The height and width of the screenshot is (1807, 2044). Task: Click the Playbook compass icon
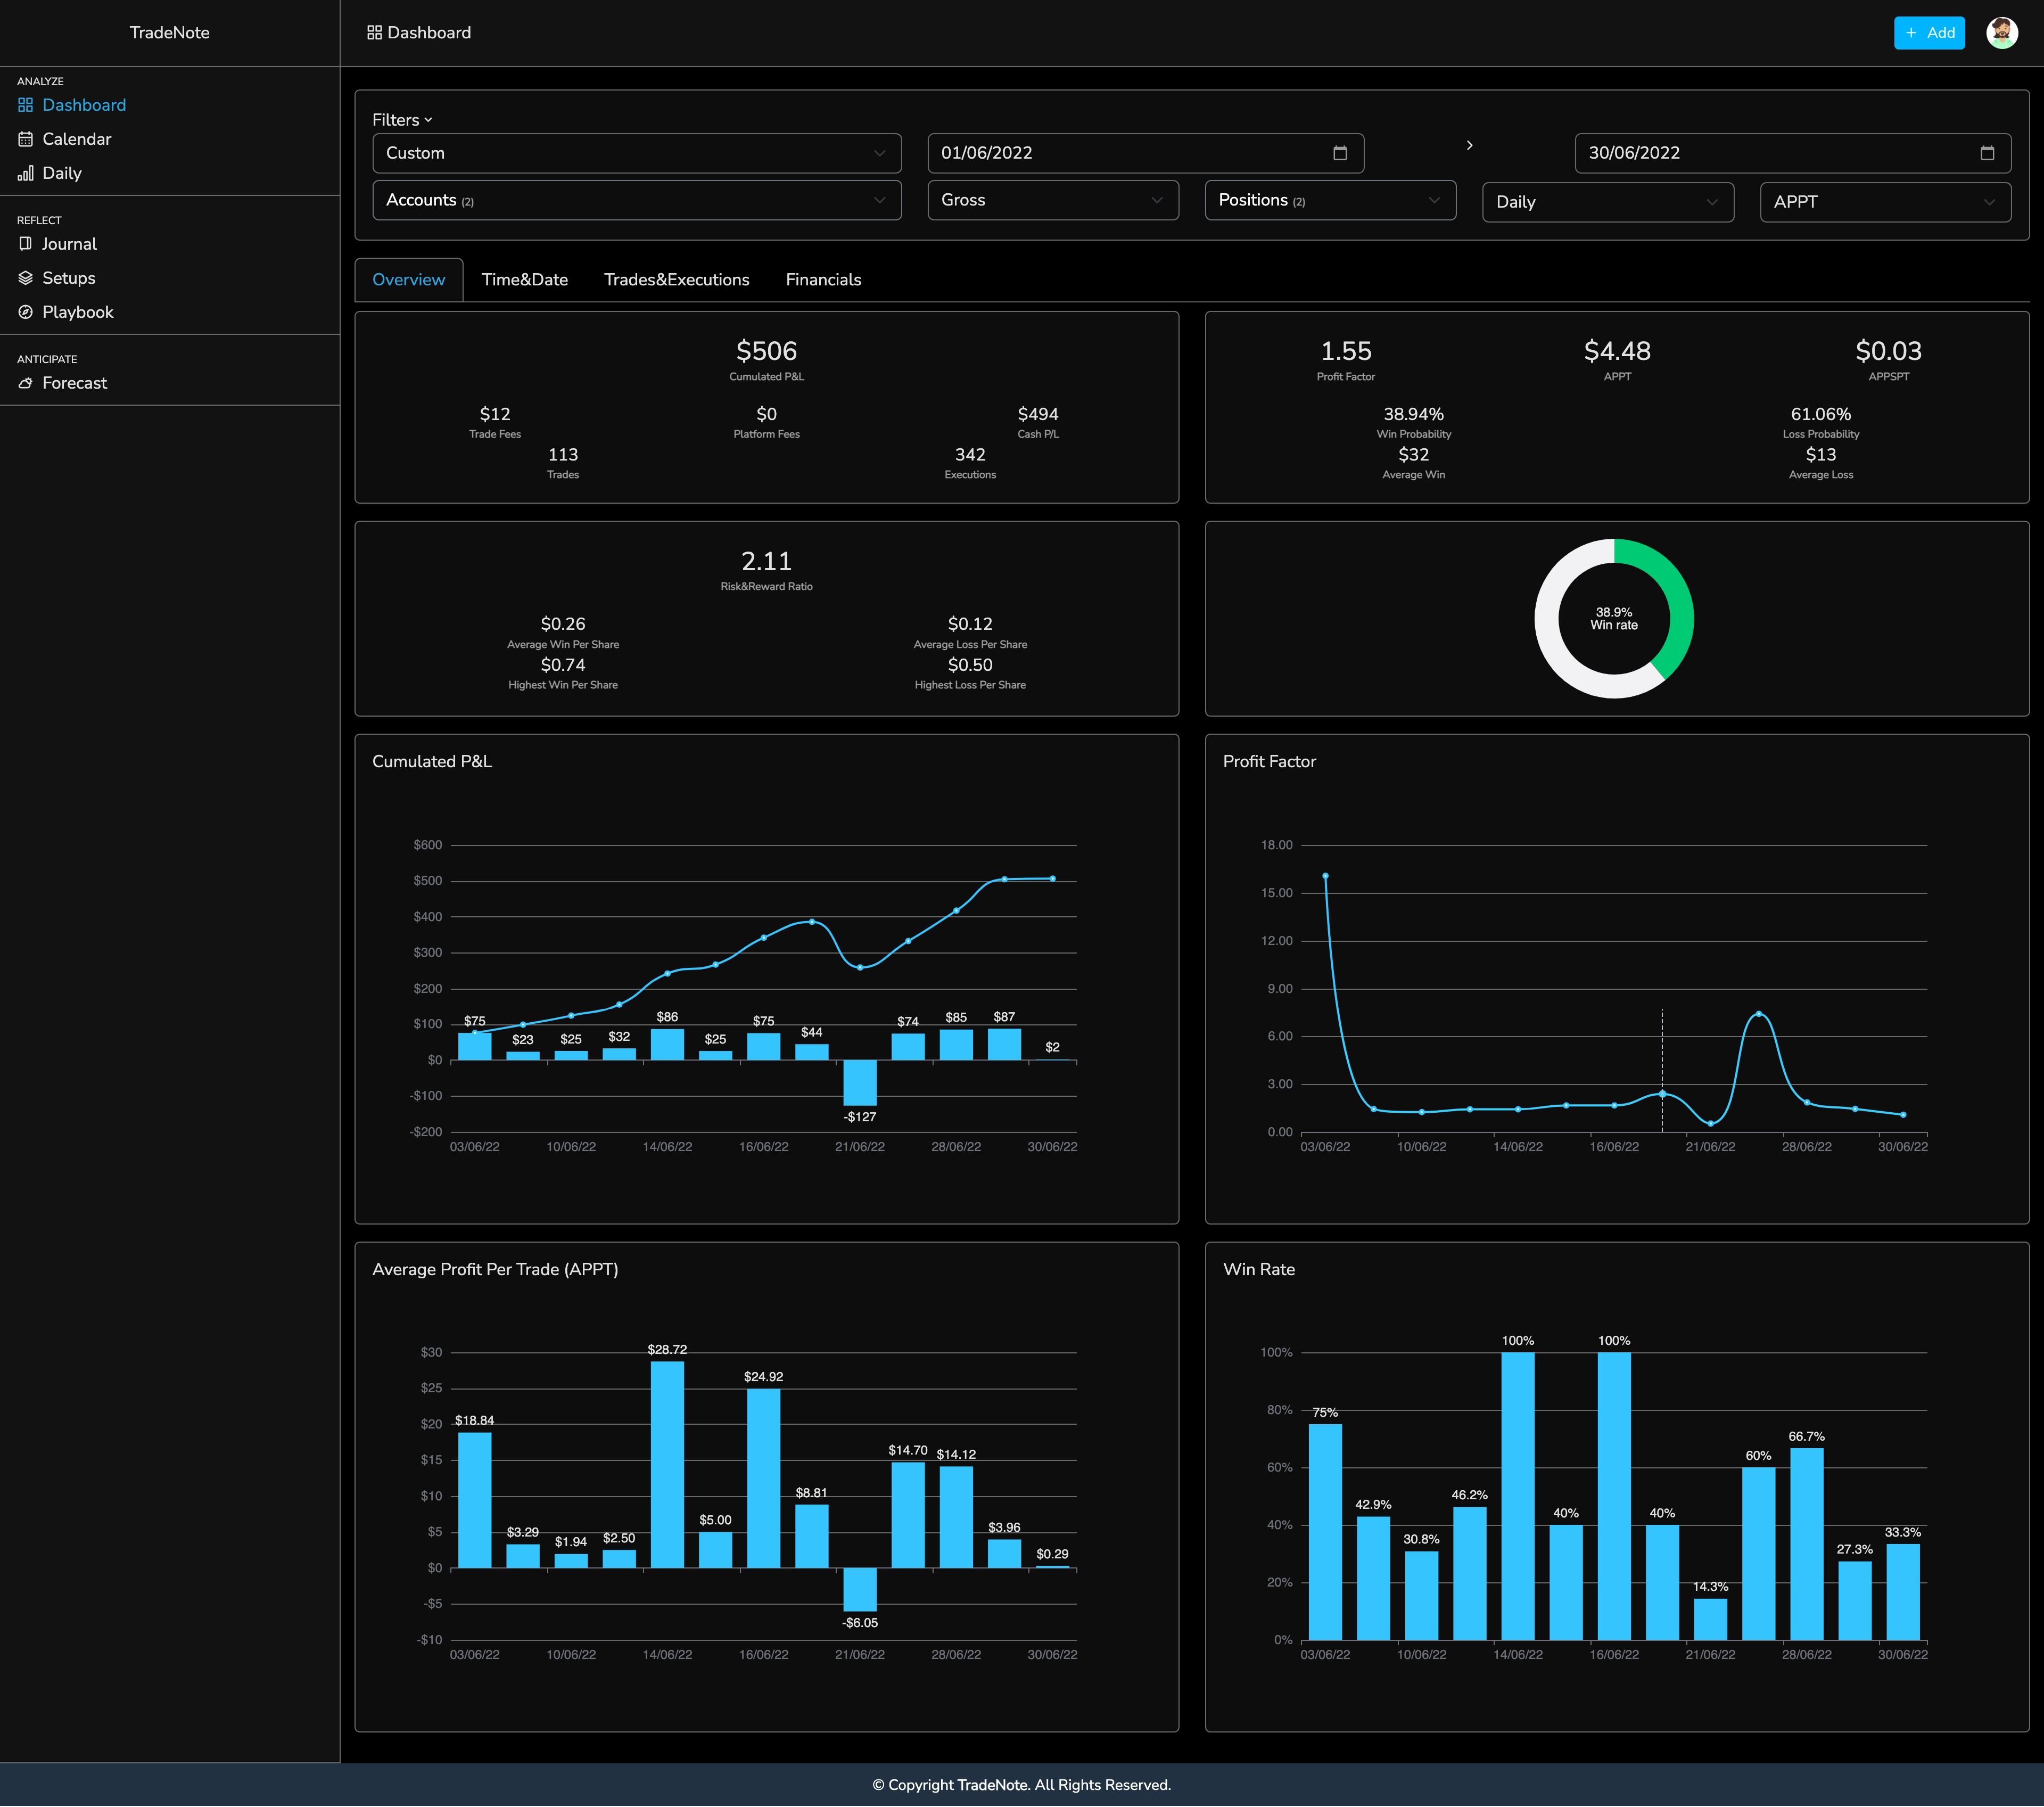(25, 312)
